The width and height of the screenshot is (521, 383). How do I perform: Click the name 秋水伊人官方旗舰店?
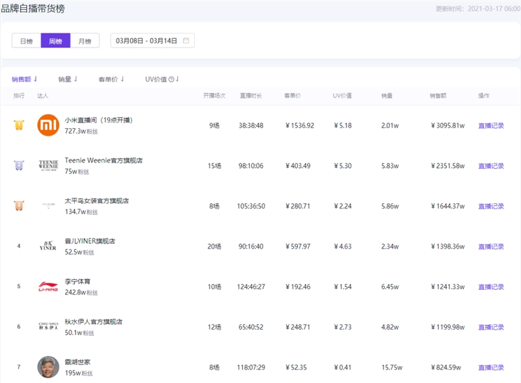click(x=93, y=322)
